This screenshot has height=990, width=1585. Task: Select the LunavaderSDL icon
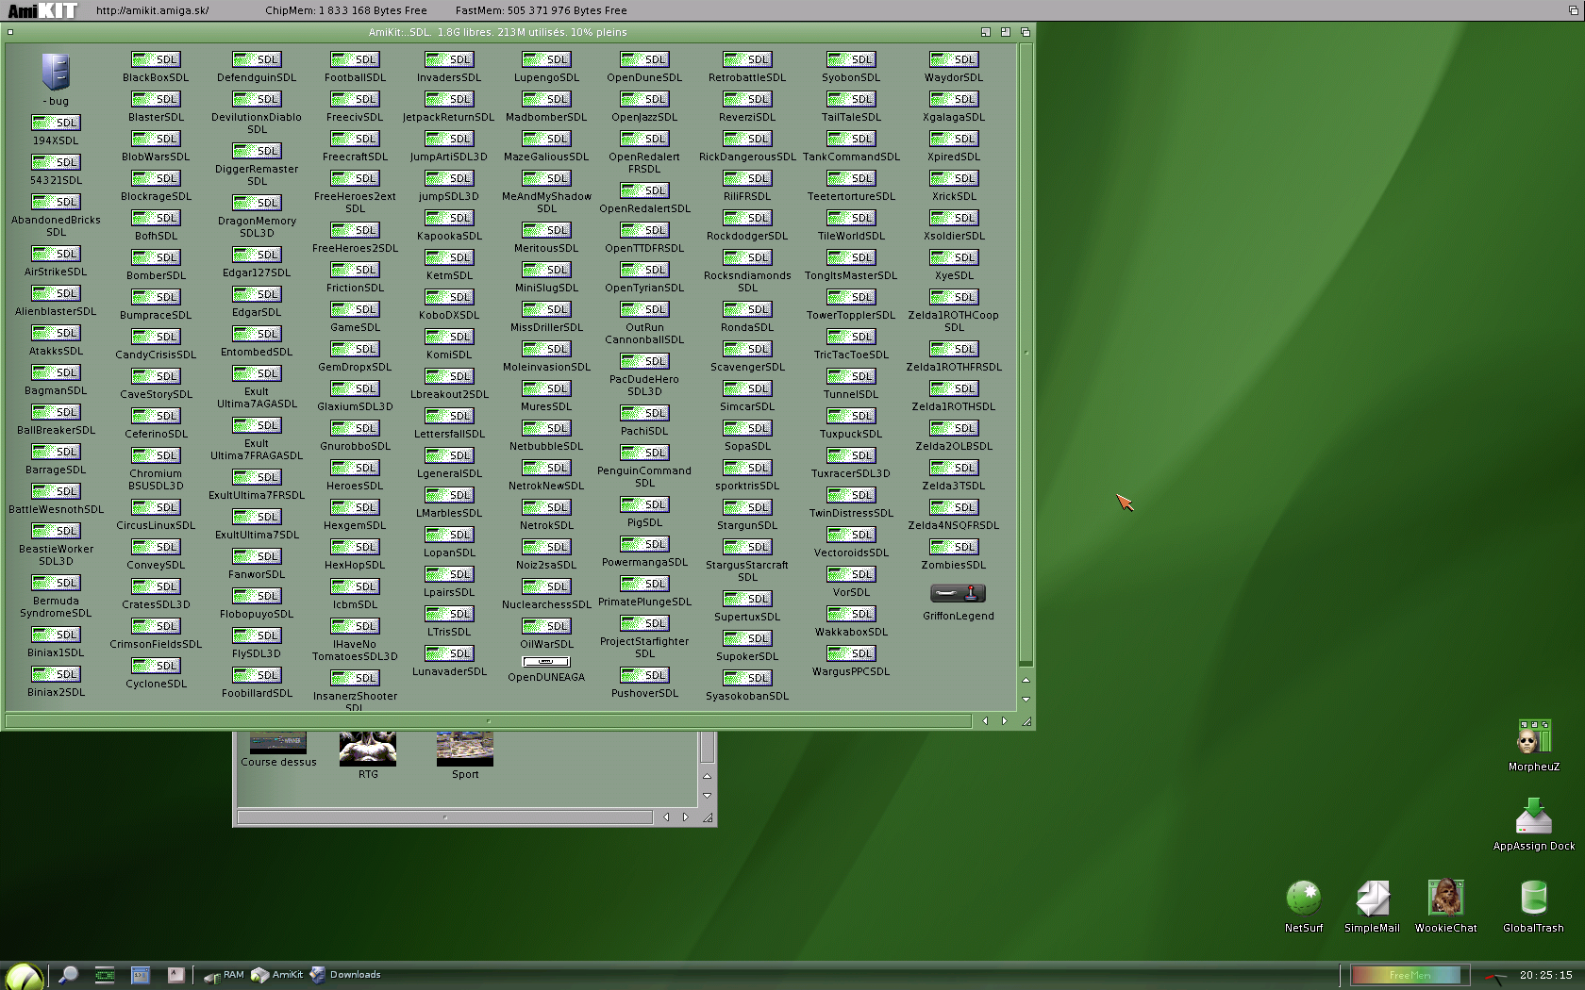pos(449,653)
